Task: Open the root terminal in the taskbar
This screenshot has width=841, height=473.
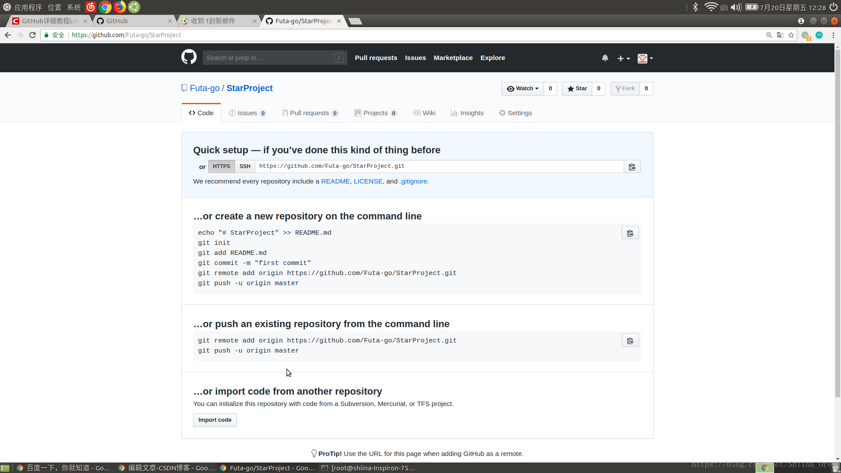Action: (368, 468)
